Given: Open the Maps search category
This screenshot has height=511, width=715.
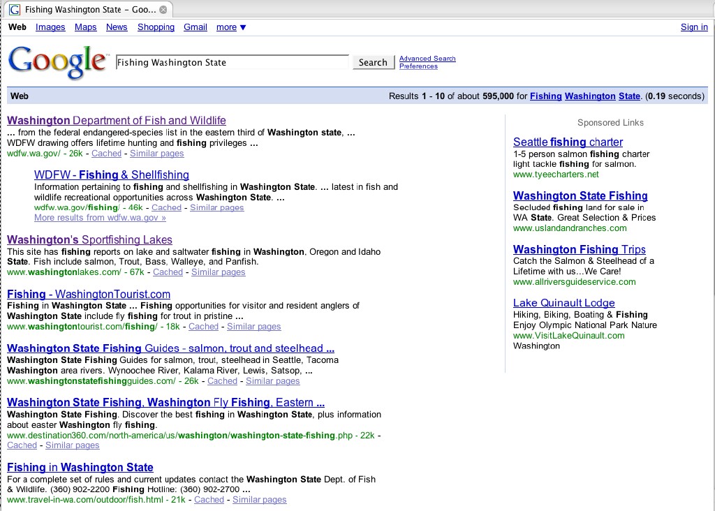Looking at the screenshot, I should coord(85,27).
